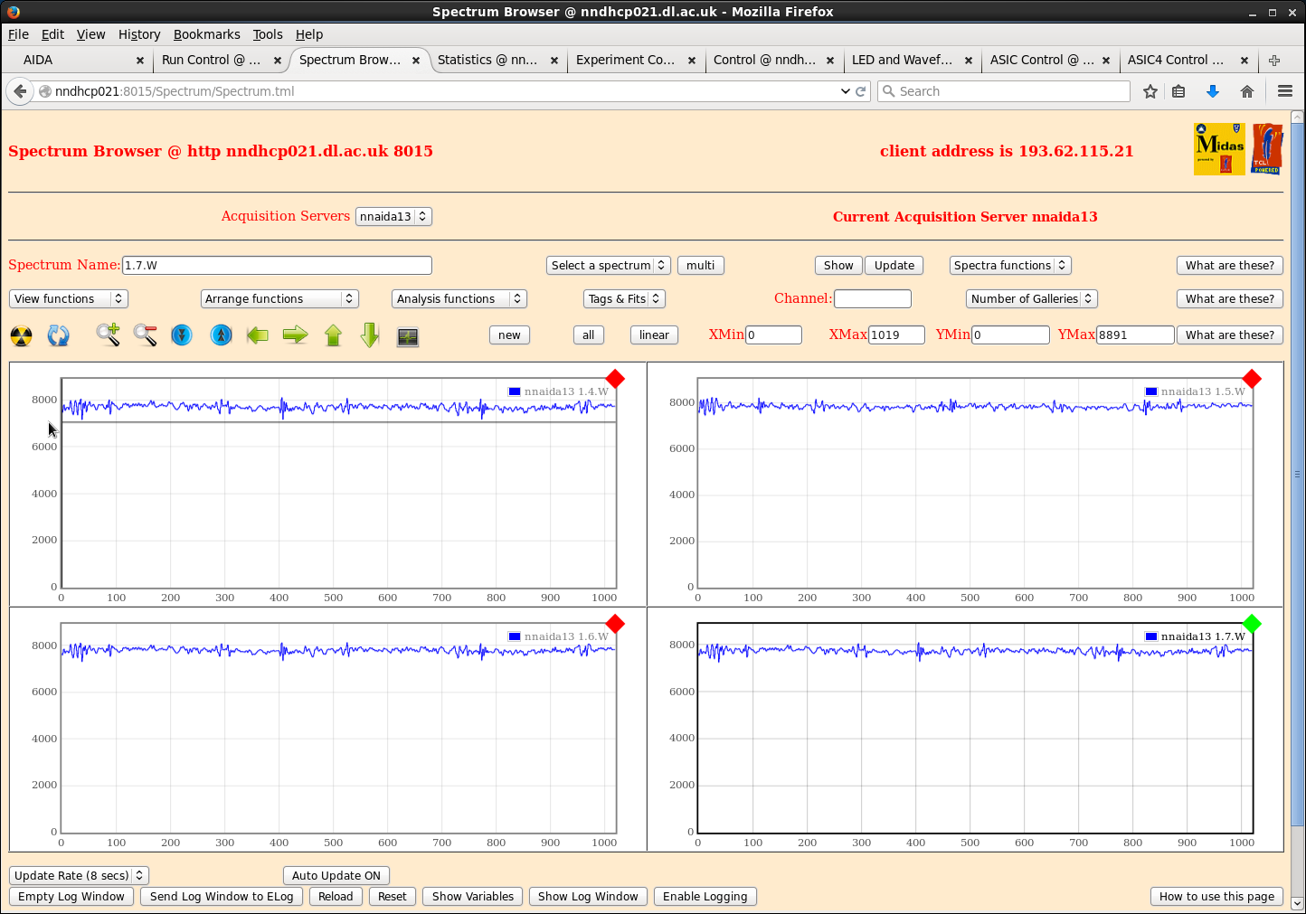
Task: Click the blue double up-arrow icon
Action: click(x=221, y=335)
